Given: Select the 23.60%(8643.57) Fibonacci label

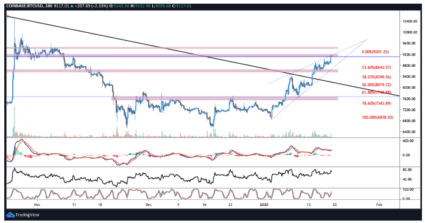Looking at the screenshot, I should click(x=376, y=67).
